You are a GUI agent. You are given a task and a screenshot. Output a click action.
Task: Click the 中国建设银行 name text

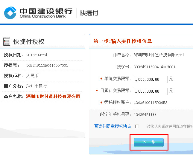(46, 11)
